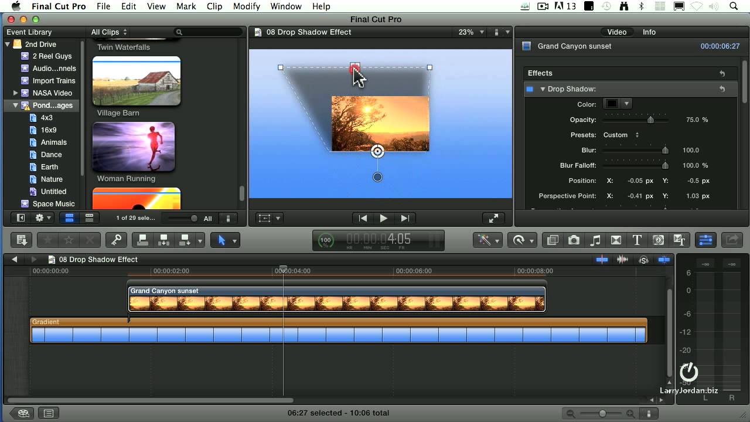Click the black shadow color swatch
This screenshot has height=422, width=750.
[x=612, y=104]
